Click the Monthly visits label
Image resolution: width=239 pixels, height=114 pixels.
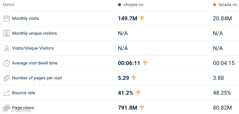coord(25,18)
